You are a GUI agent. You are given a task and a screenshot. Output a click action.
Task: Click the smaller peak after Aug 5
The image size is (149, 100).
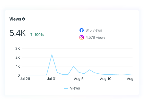tap(90, 70)
